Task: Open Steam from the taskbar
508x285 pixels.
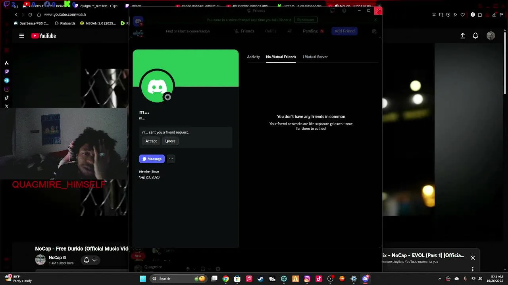Action: pyautogui.click(x=260, y=279)
